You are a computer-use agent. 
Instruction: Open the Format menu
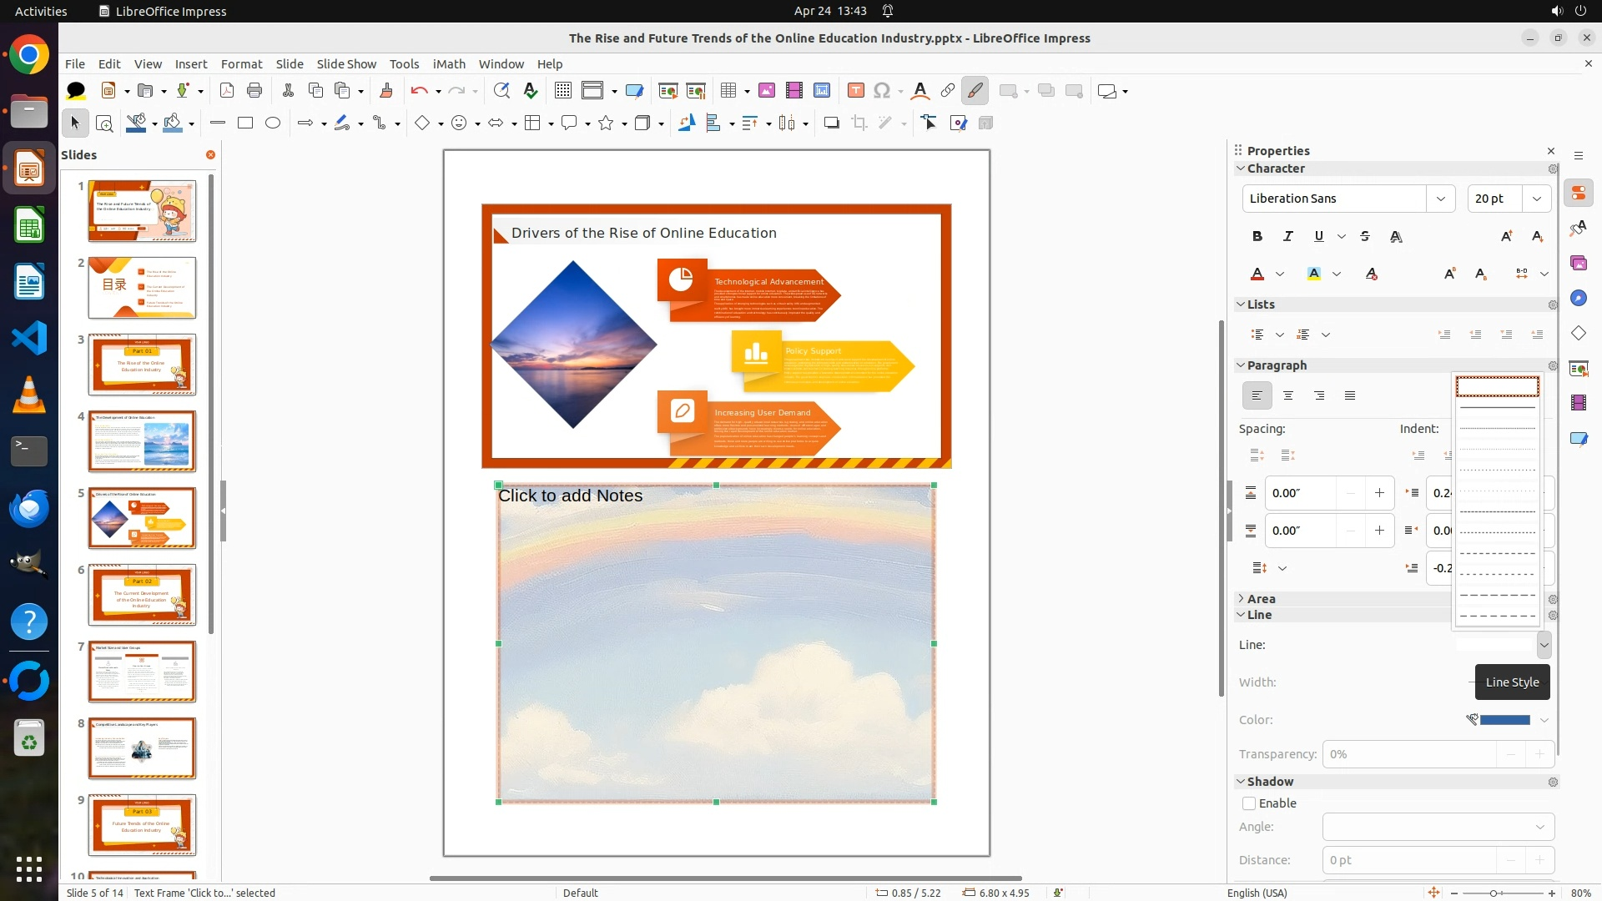point(241,63)
